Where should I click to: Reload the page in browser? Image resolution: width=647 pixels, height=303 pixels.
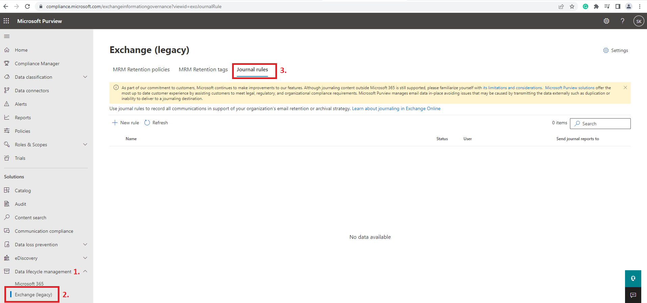27,6
